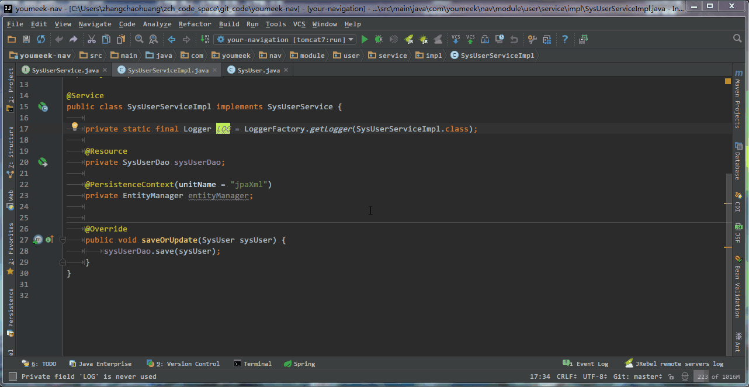Switch to the SysUser.java tab

coord(258,70)
